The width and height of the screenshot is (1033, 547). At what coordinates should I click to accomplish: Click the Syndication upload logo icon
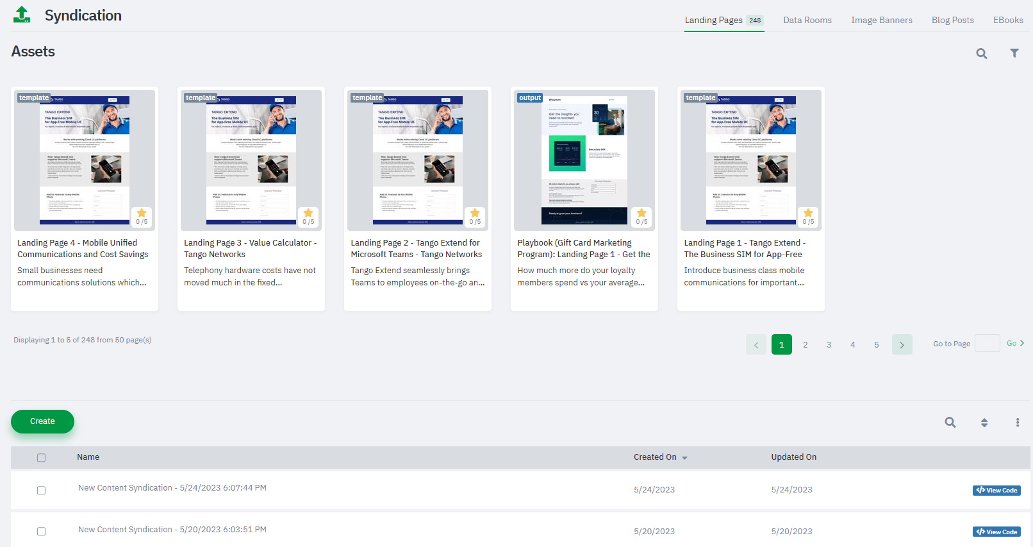22,15
